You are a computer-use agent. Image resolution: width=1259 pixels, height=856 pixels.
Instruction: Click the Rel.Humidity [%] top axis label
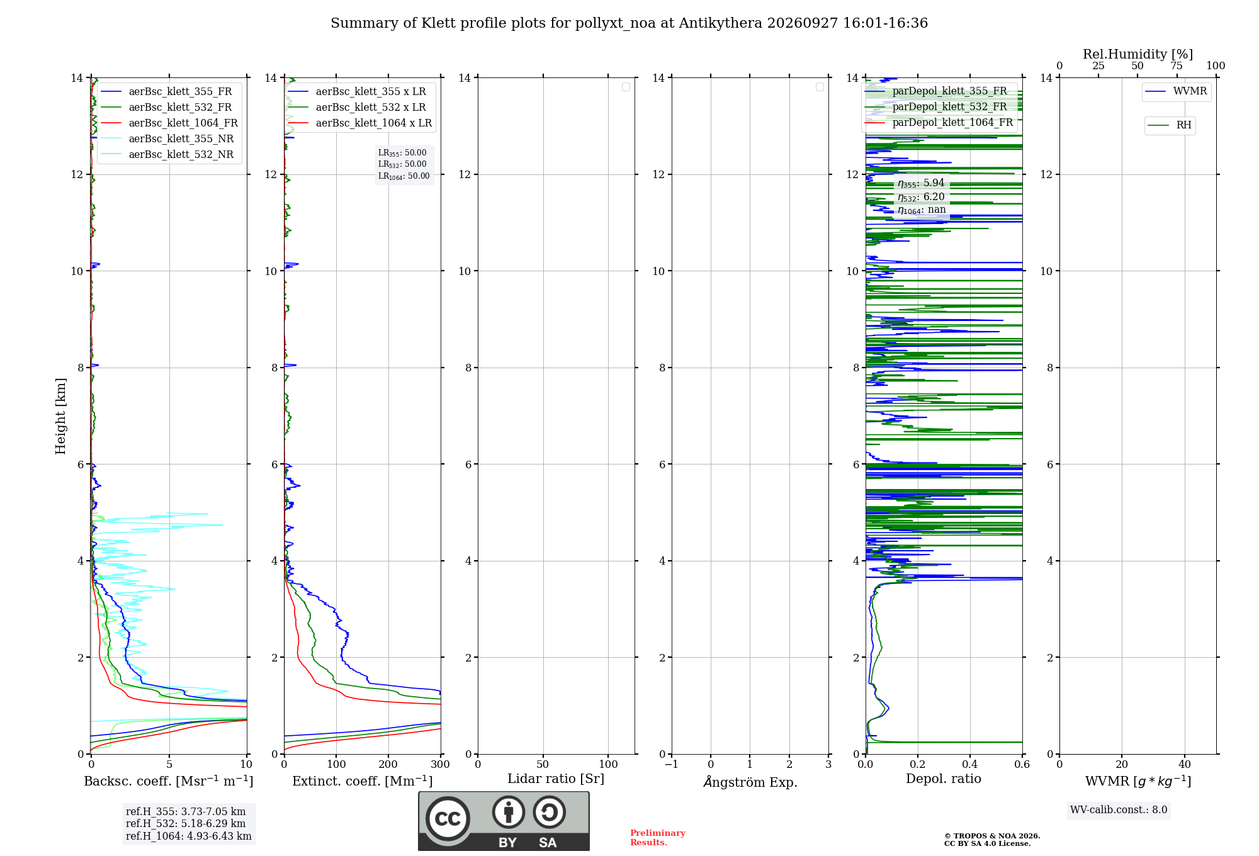coord(1138,54)
